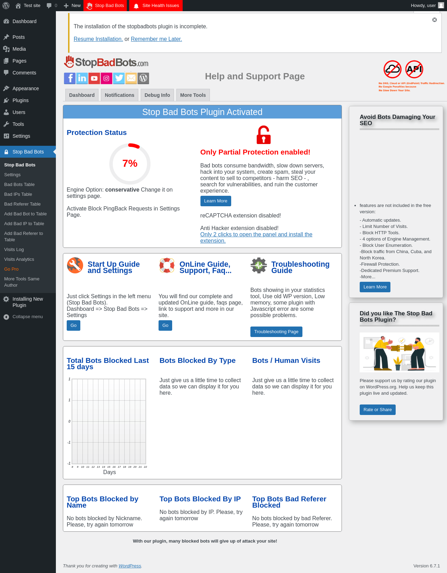Open the LinkedIn social icon
This screenshot has width=447, height=573.
pyautogui.click(x=82, y=78)
